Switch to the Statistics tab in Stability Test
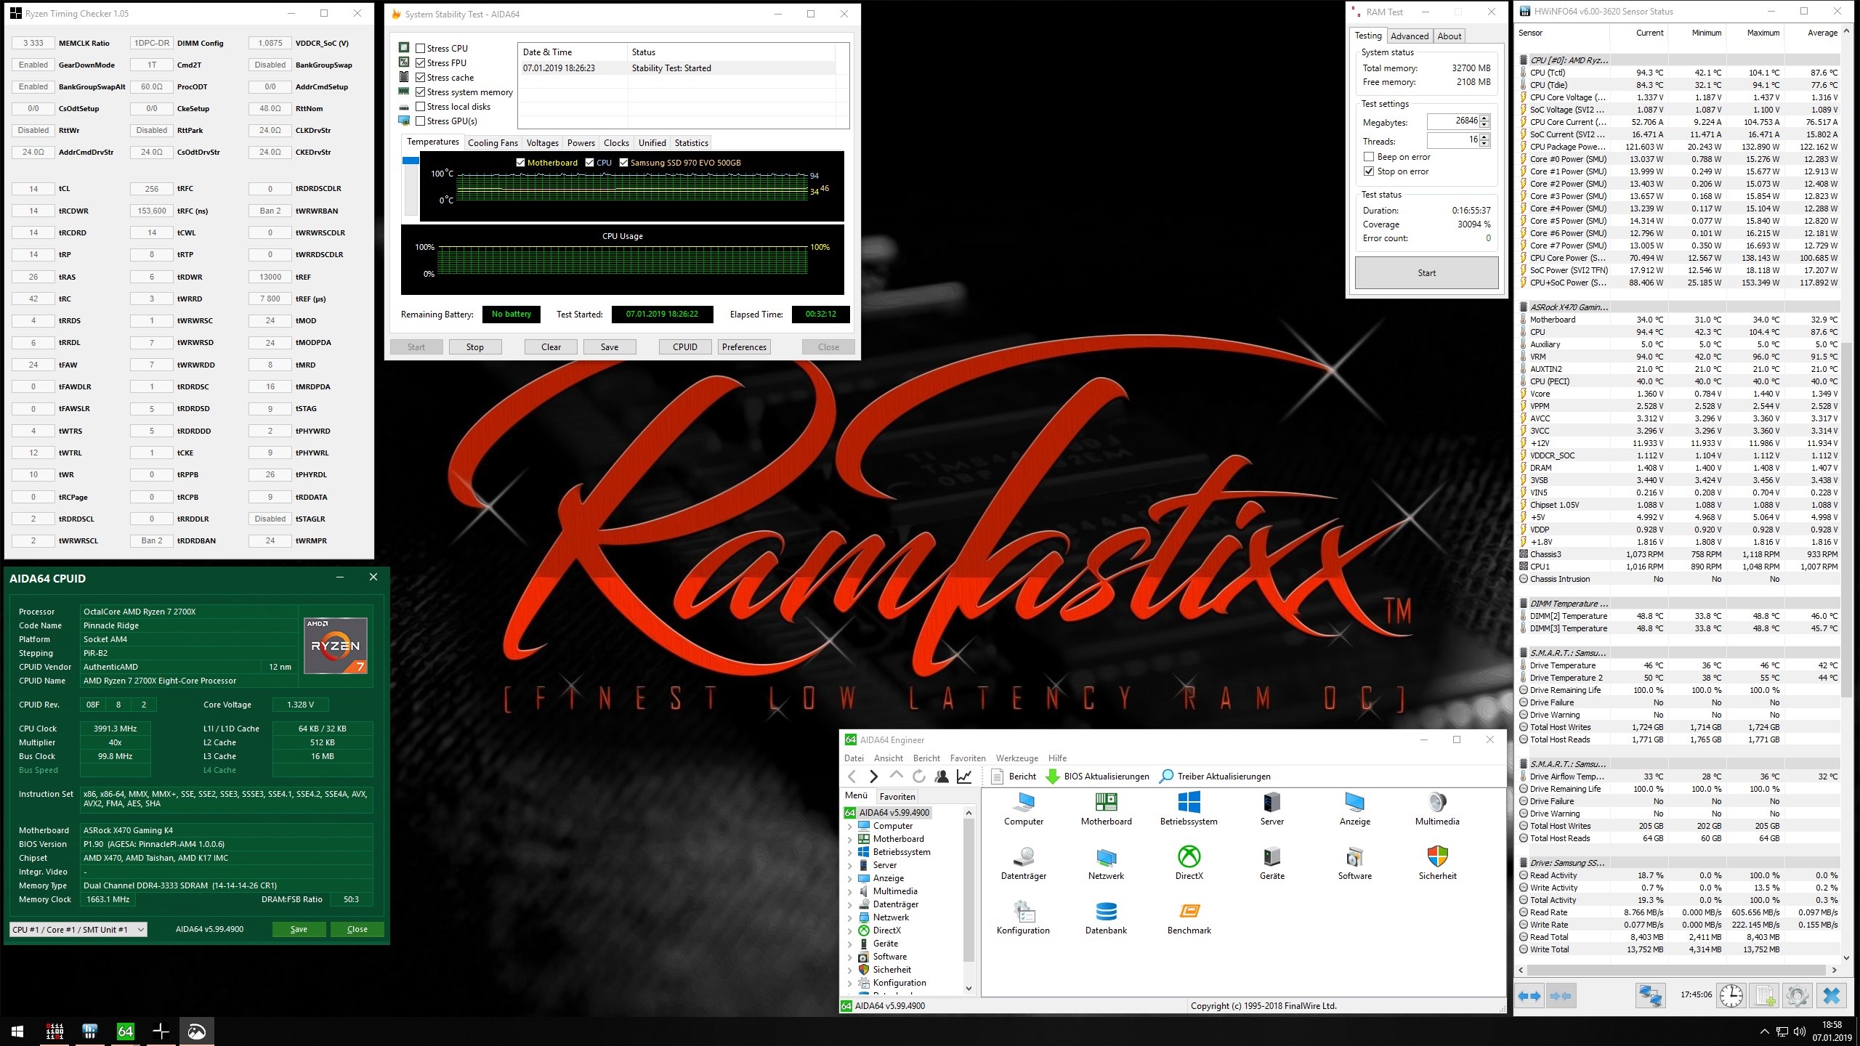The image size is (1860, 1046). (691, 142)
